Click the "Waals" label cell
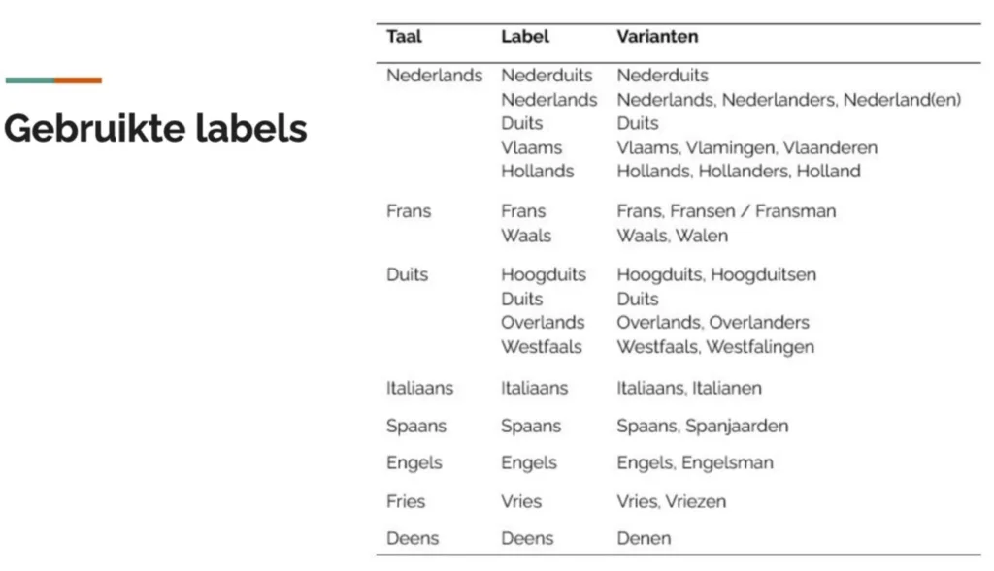 coord(525,236)
